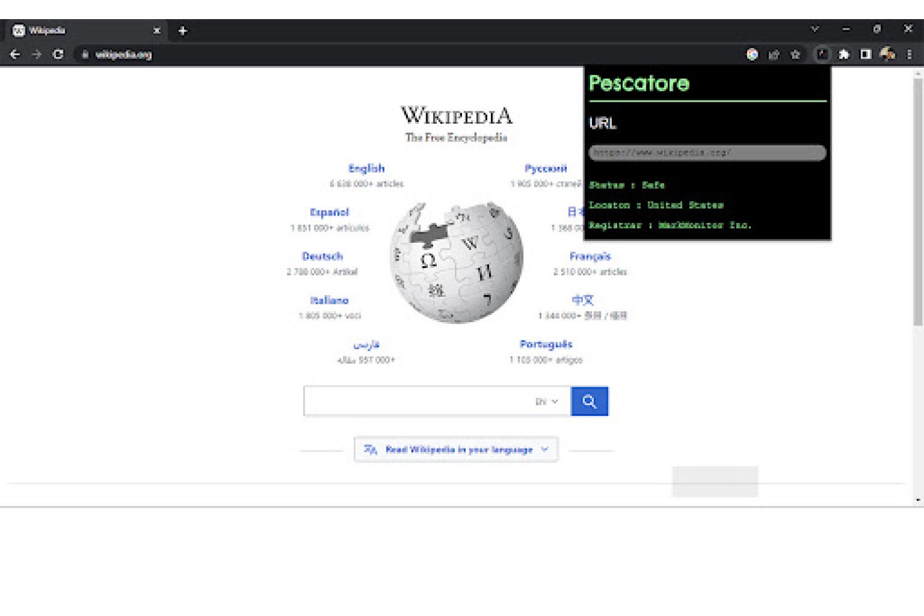Open the Español Wikipedia link
The height and width of the screenshot is (616, 924).
[330, 213]
